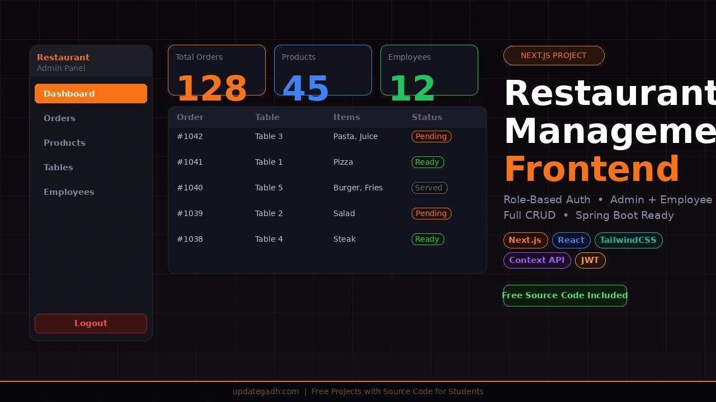Select the Pending status badge on order #1042
716x402 pixels.
click(x=431, y=136)
